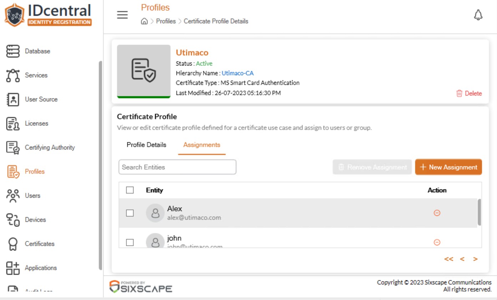
Task: Click the Devices sidebar icon
Action: [13, 220]
